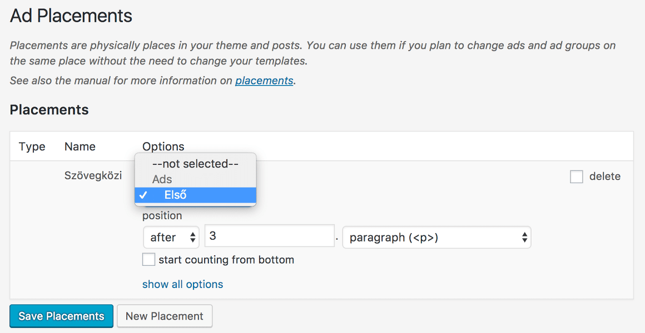Click the arrows on the paragraph select
645x333 pixels.
(524, 238)
